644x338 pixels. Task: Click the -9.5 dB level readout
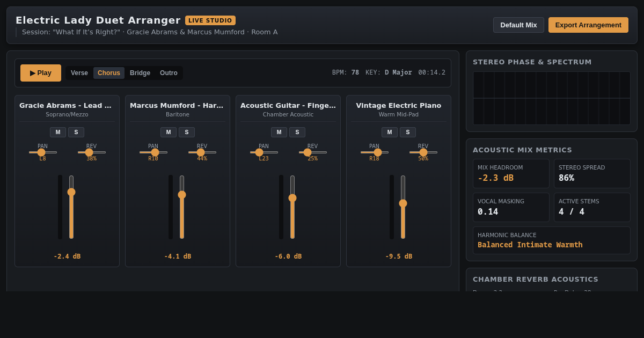399,256
